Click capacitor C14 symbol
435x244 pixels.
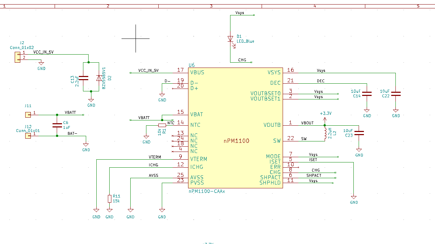point(367,94)
